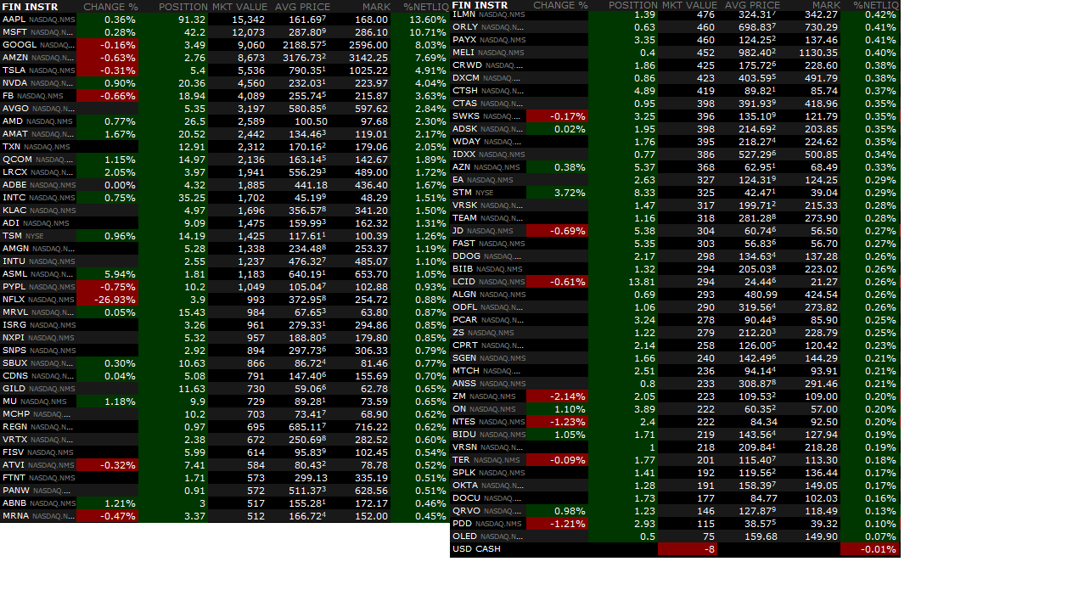Sort right table by AVG PRICE header

tap(752, 5)
